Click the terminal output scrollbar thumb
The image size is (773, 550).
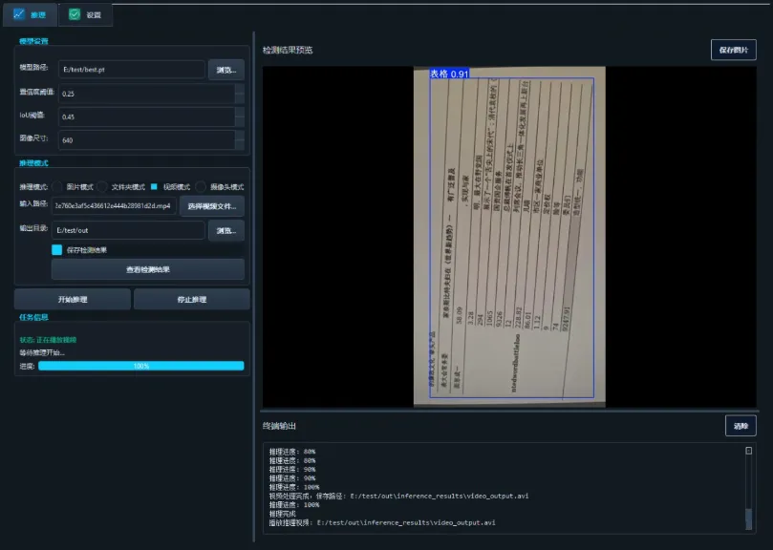(749, 518)
